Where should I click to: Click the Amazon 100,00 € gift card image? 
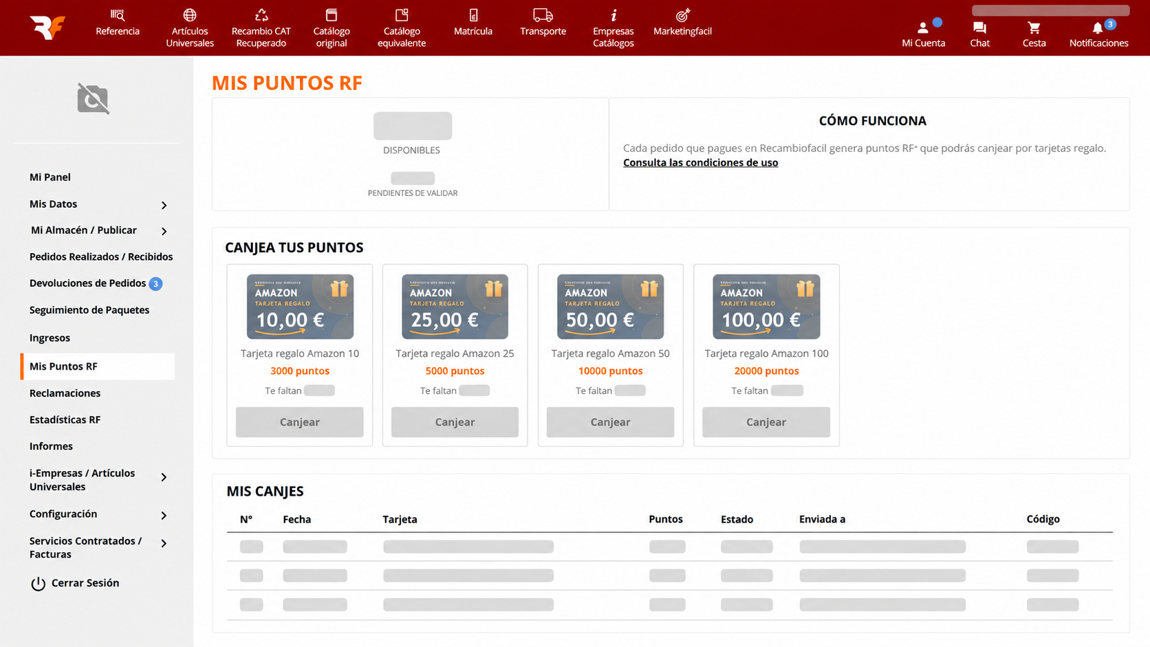(x=766, y=307)
